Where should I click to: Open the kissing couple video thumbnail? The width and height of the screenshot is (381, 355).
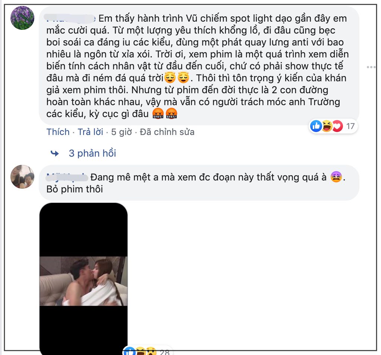tap(84, 278)
